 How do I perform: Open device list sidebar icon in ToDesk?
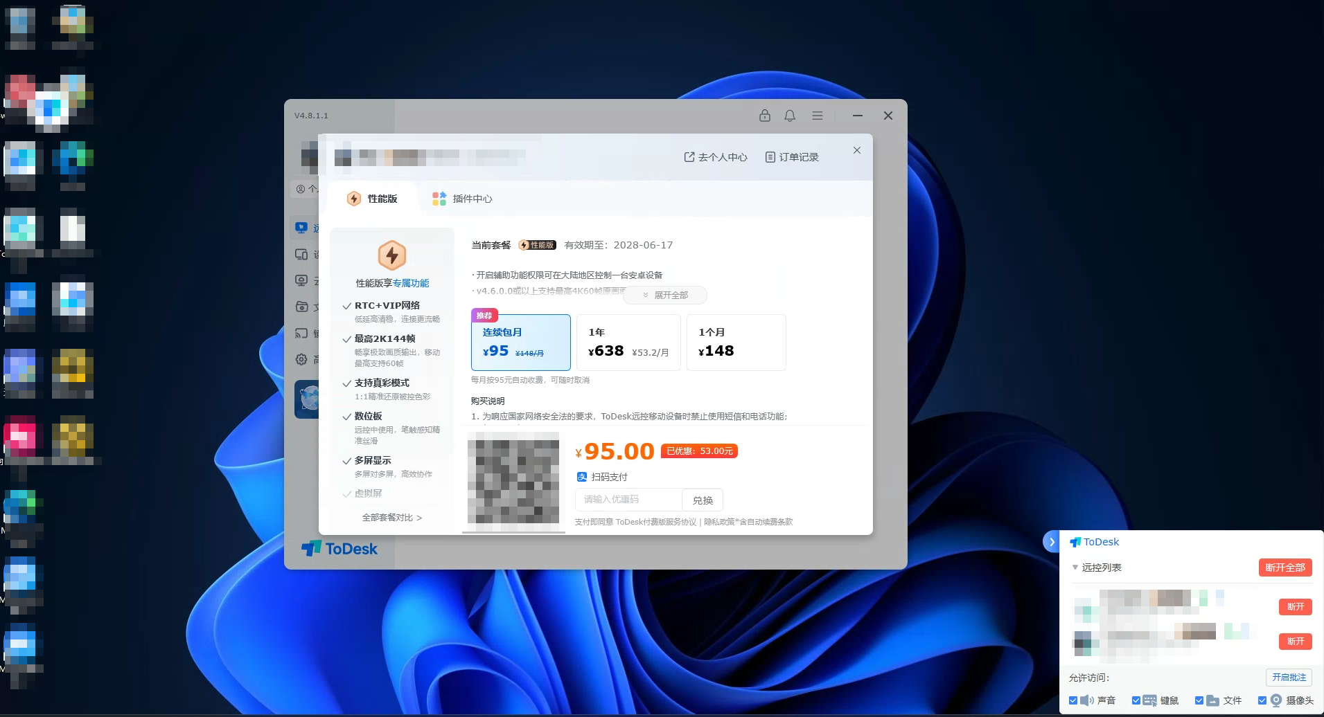pyautogui.click(x=301, y=255)
